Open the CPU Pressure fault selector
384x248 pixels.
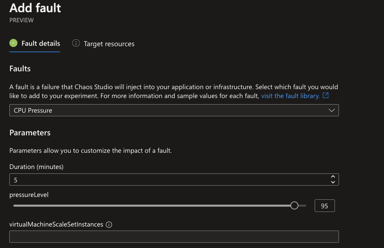(x=174, y=110)
